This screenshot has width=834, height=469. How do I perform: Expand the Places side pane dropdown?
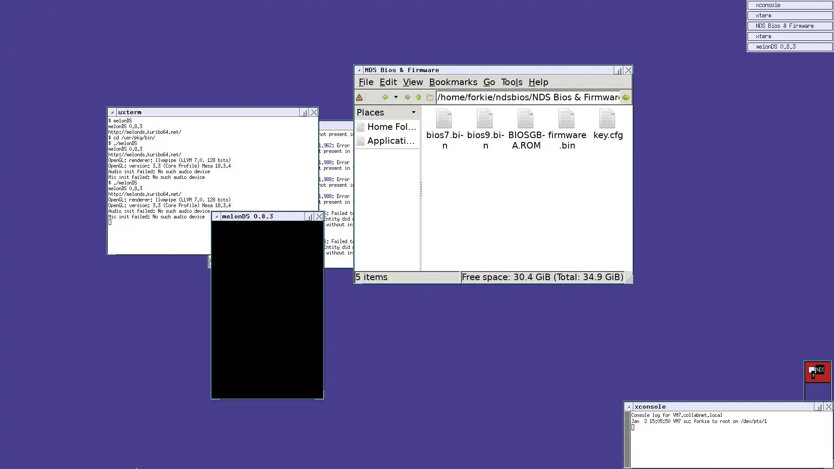point(414,112)
